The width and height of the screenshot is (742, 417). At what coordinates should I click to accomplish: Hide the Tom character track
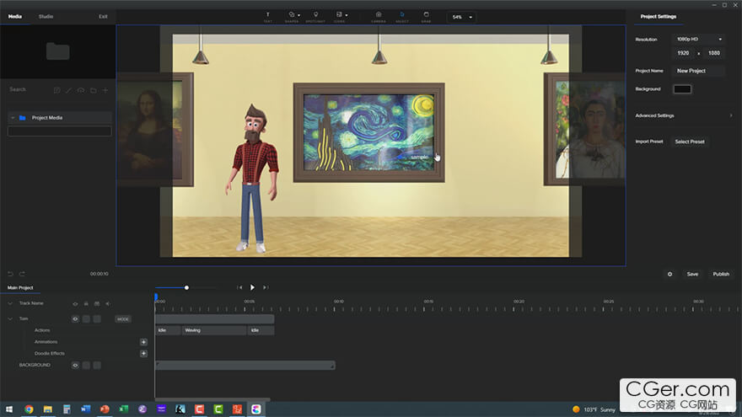click(75, 319)
